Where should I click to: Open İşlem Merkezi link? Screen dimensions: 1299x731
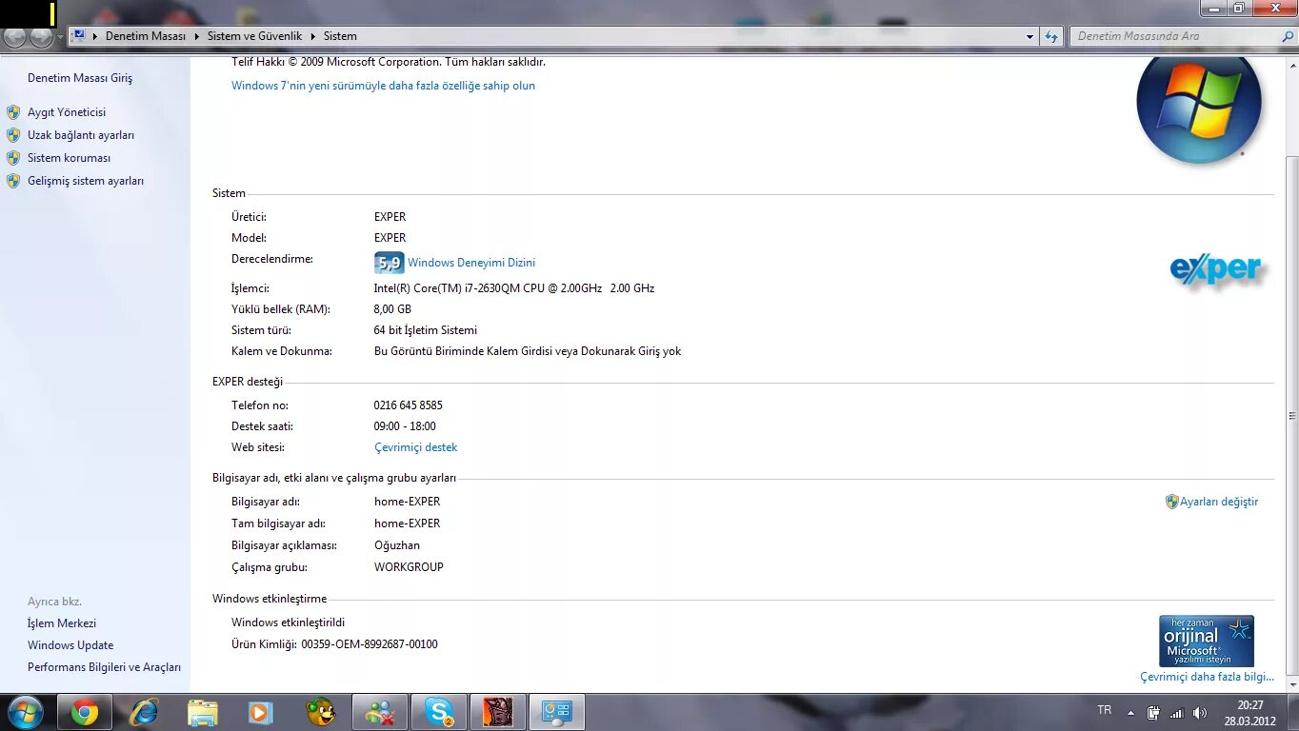pos(62,623)
